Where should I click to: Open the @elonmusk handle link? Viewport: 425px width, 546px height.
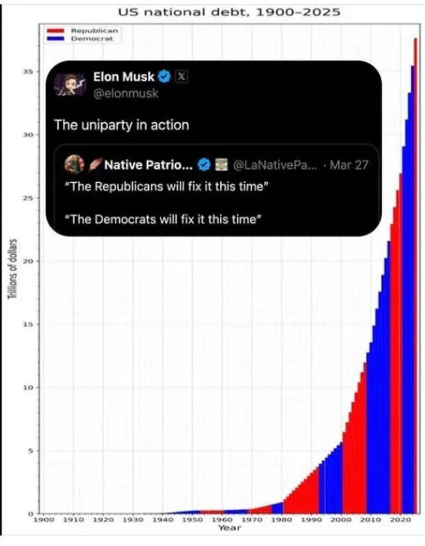[125, 93]
